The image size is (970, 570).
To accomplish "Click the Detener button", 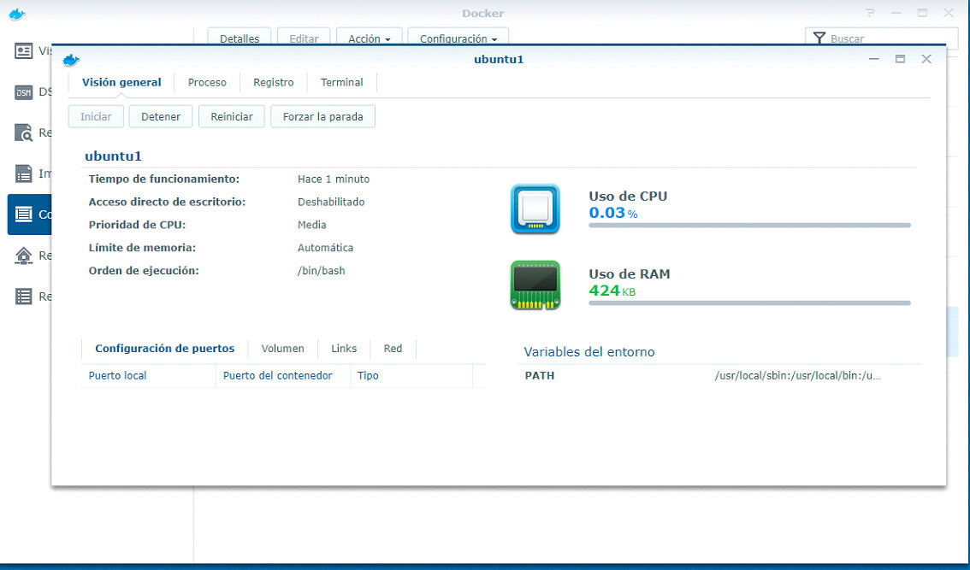I will point(161,116).
